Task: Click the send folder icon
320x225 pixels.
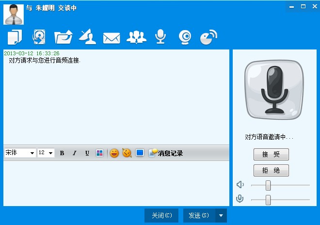Action: tap(63, 37)
